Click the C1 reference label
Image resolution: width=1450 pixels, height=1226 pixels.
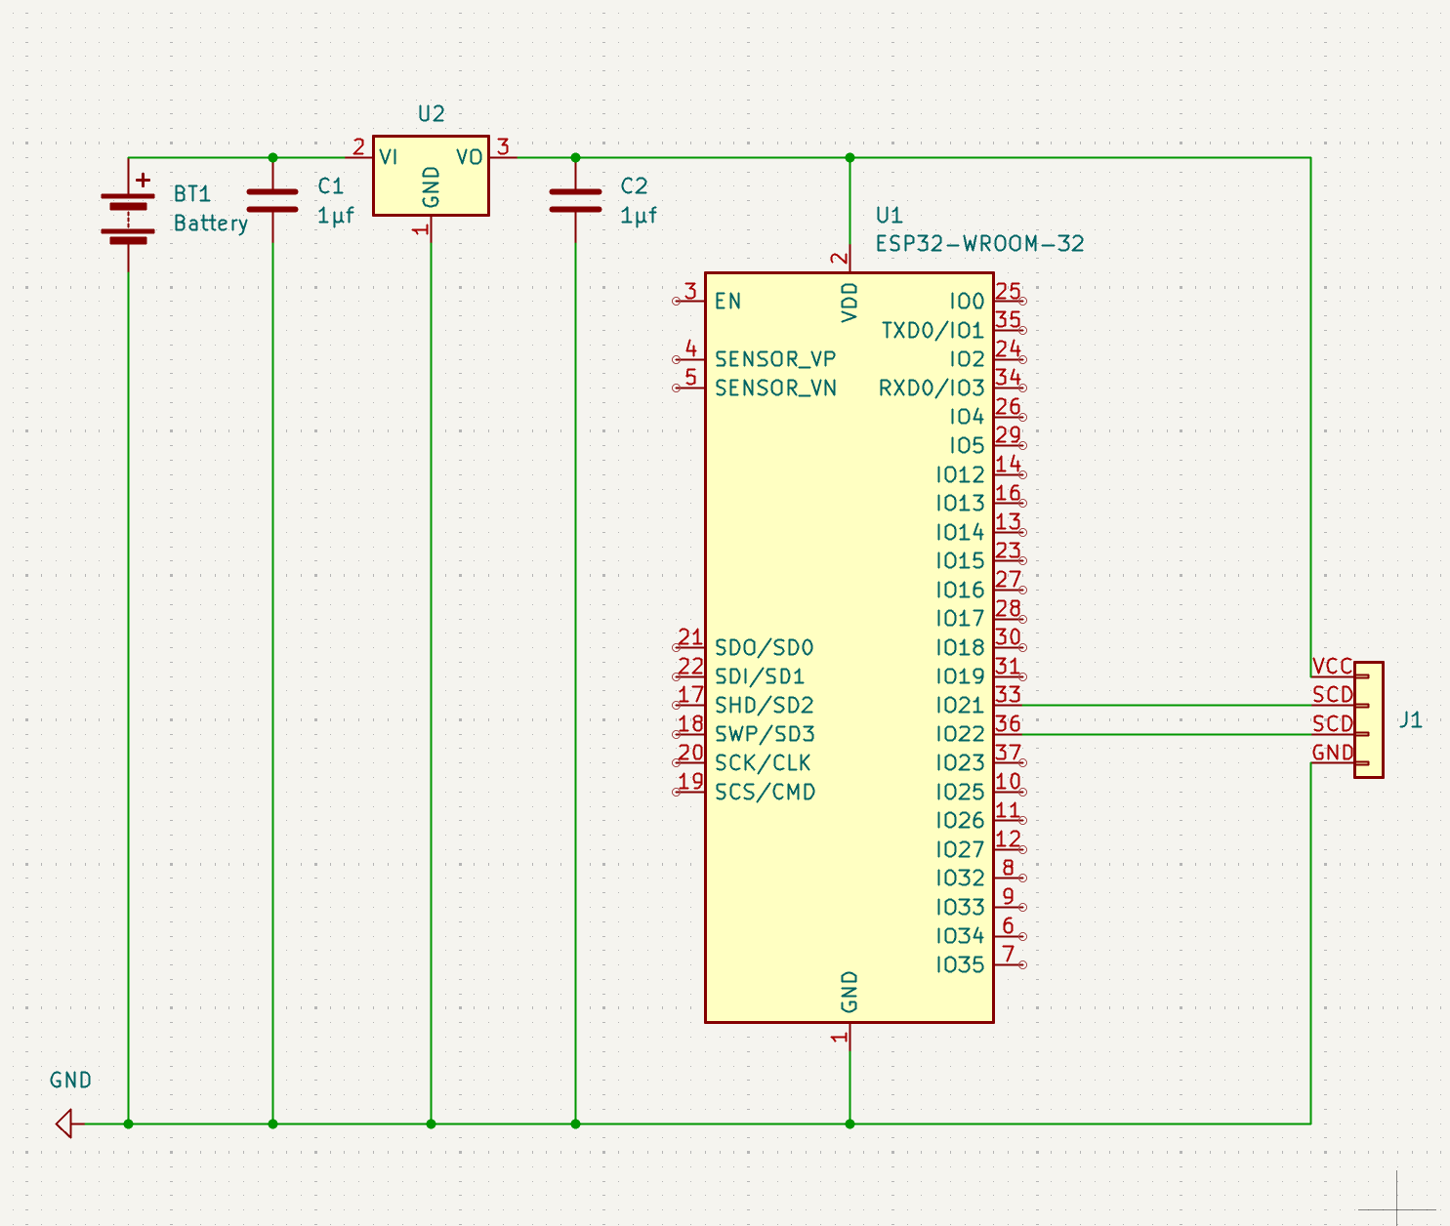pos(331,185)
